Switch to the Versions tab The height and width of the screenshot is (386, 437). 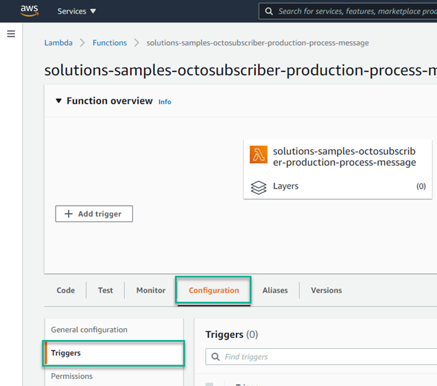(327, 290)
